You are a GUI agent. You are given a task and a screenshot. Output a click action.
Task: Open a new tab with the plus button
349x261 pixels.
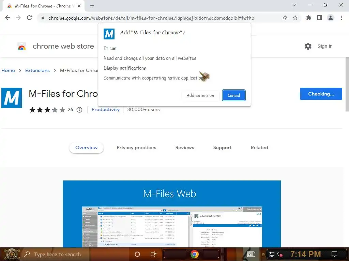92,6
